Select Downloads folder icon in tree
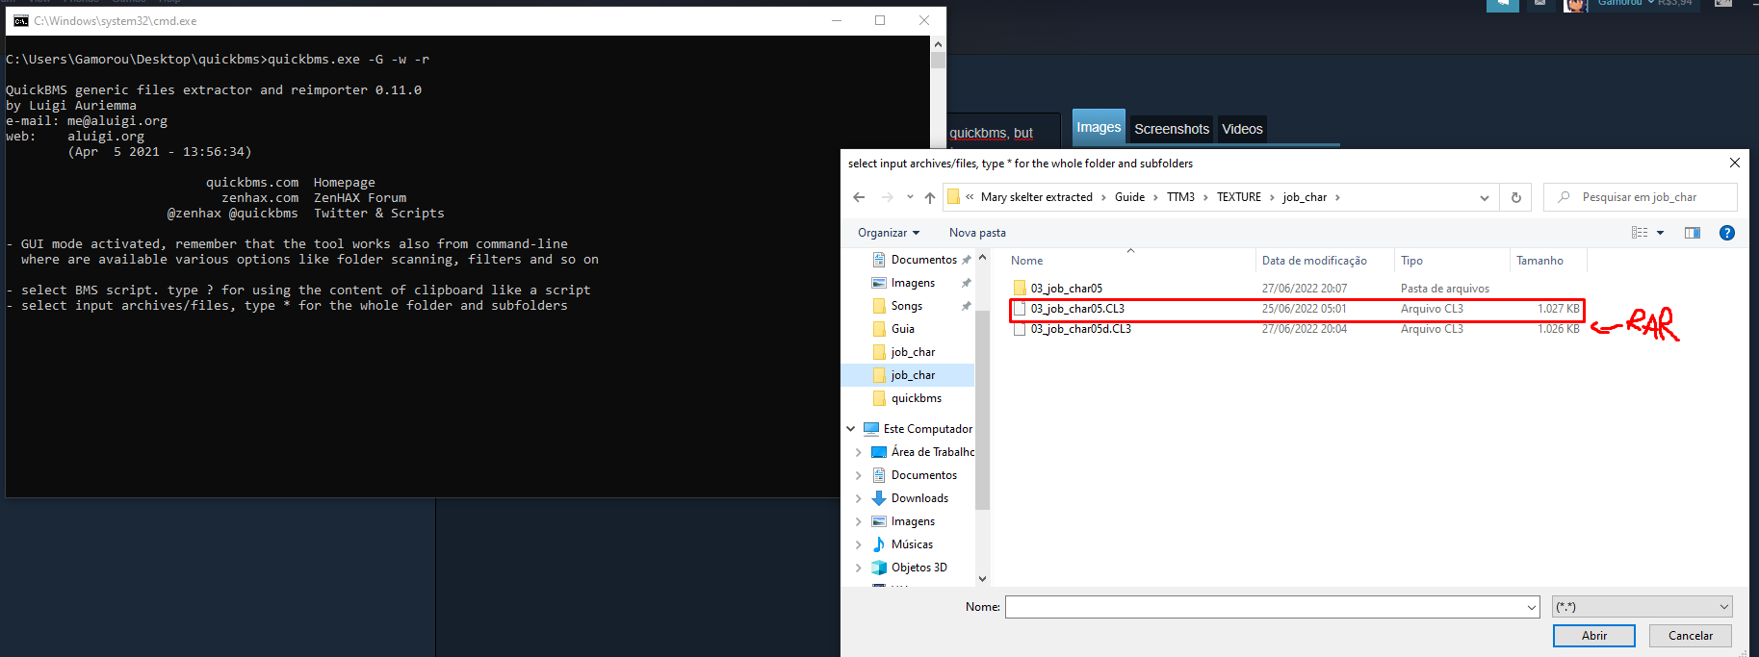Viewport: 1759px width, 657px height. 878,498
